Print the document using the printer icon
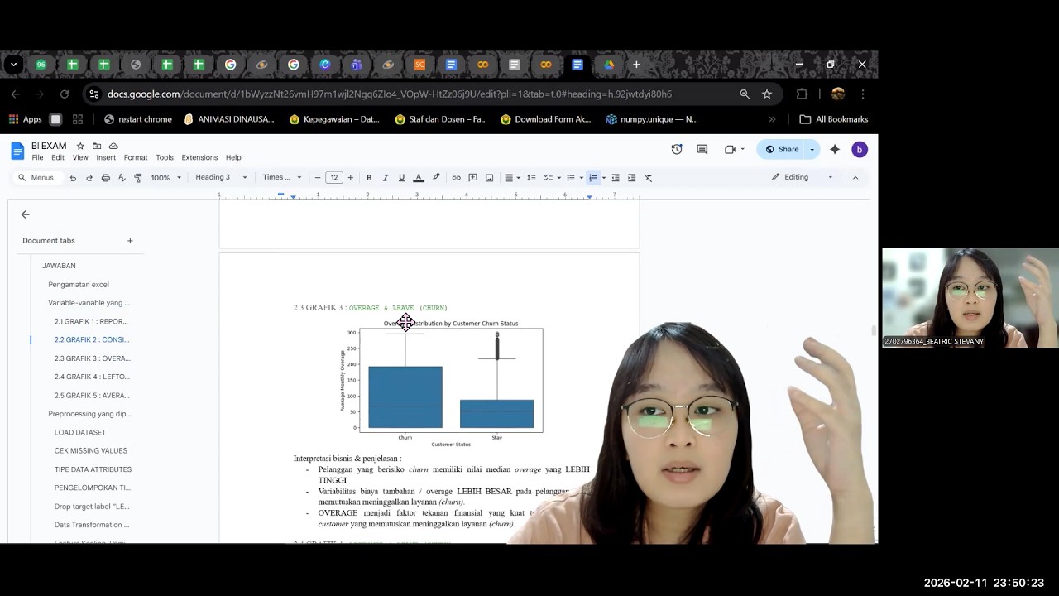 [105, 178]
